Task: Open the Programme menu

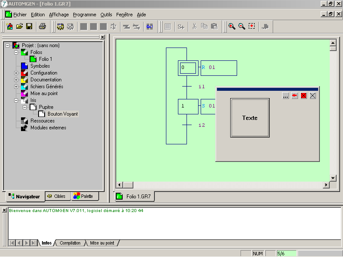Action: tap(84, 15)
